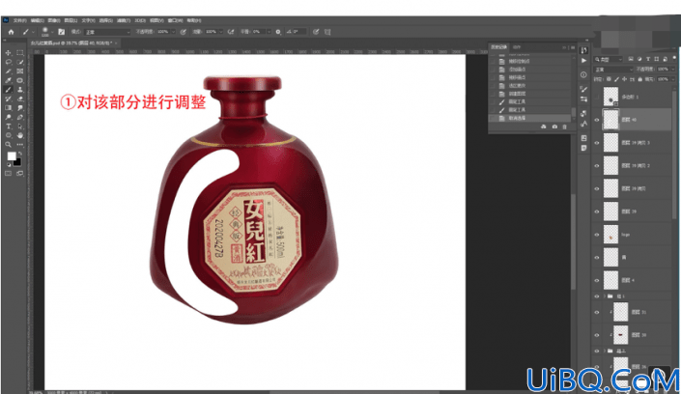Open layer blend mode dropdown in Layers panel
This screenshot has height=394, width=681.
coord(613,70)
